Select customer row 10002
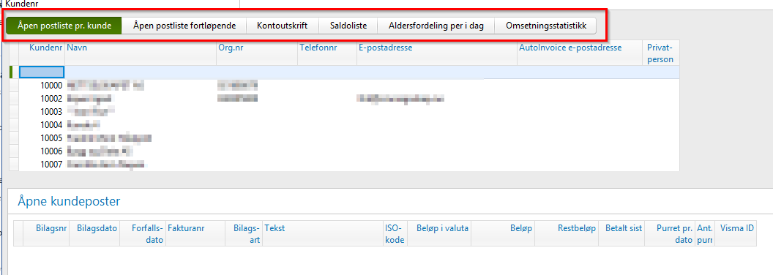Screen dimensions: 773x275 click(x=344, y=99)
